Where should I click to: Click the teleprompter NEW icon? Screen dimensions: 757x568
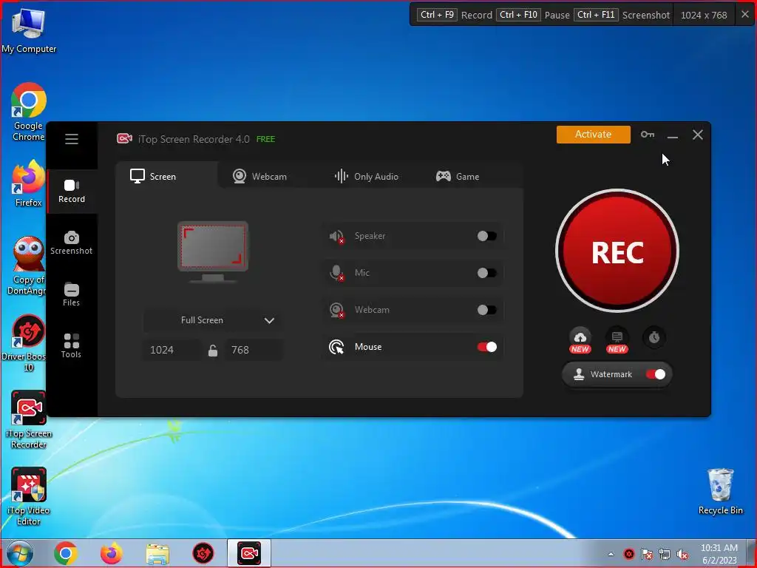[x=617, y=340]
